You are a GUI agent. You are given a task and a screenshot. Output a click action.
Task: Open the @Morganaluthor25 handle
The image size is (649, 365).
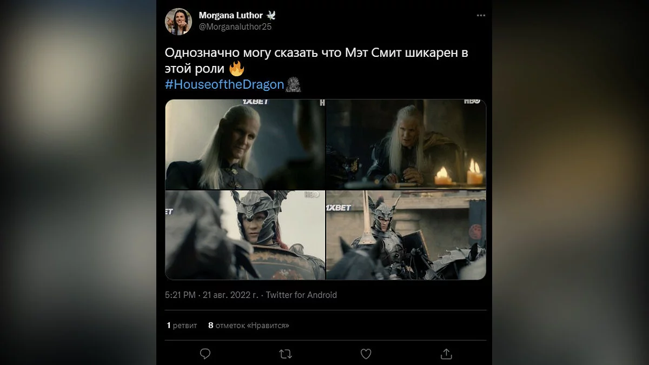(x=235, y=27)
